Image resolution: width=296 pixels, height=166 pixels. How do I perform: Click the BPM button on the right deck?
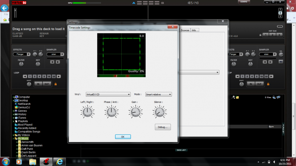[279, 26]
